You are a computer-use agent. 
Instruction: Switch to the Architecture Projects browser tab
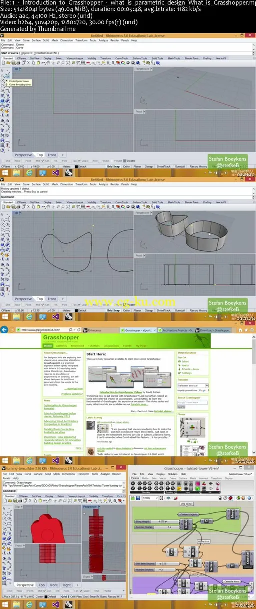click(x=177, y=330)
